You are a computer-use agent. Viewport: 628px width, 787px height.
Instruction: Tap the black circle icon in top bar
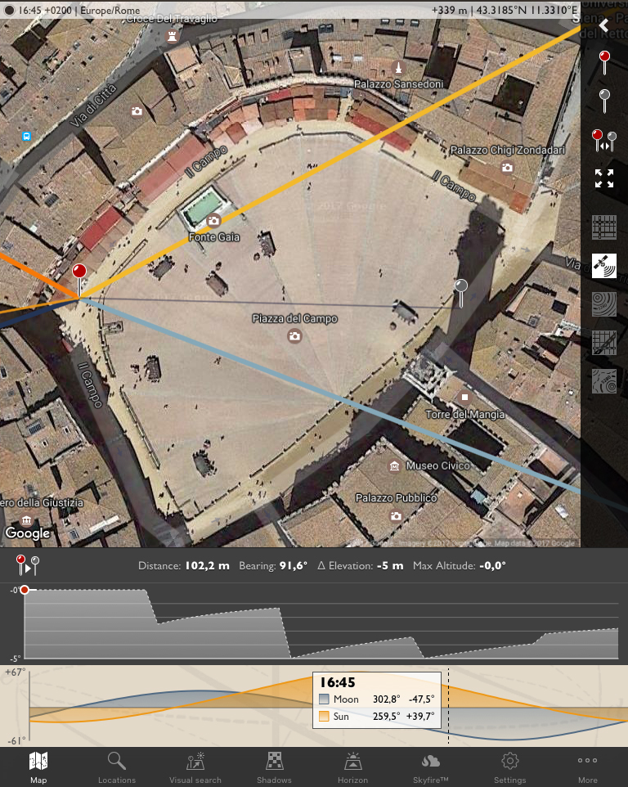[x=8, y=10]
